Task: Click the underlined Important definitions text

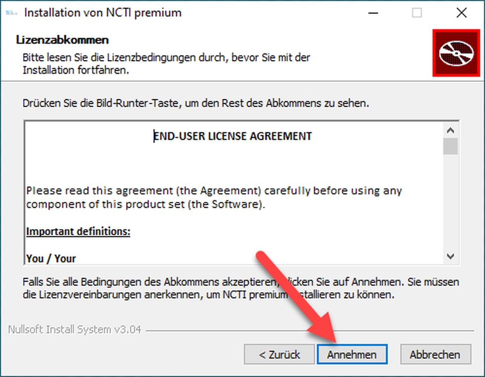Action: (78, 232)
